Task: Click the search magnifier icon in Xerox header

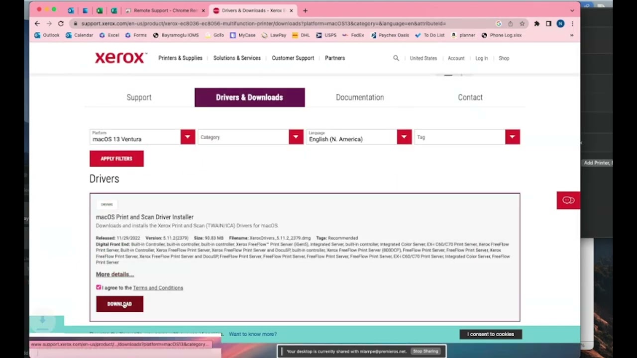Action: tap(396, 58)
